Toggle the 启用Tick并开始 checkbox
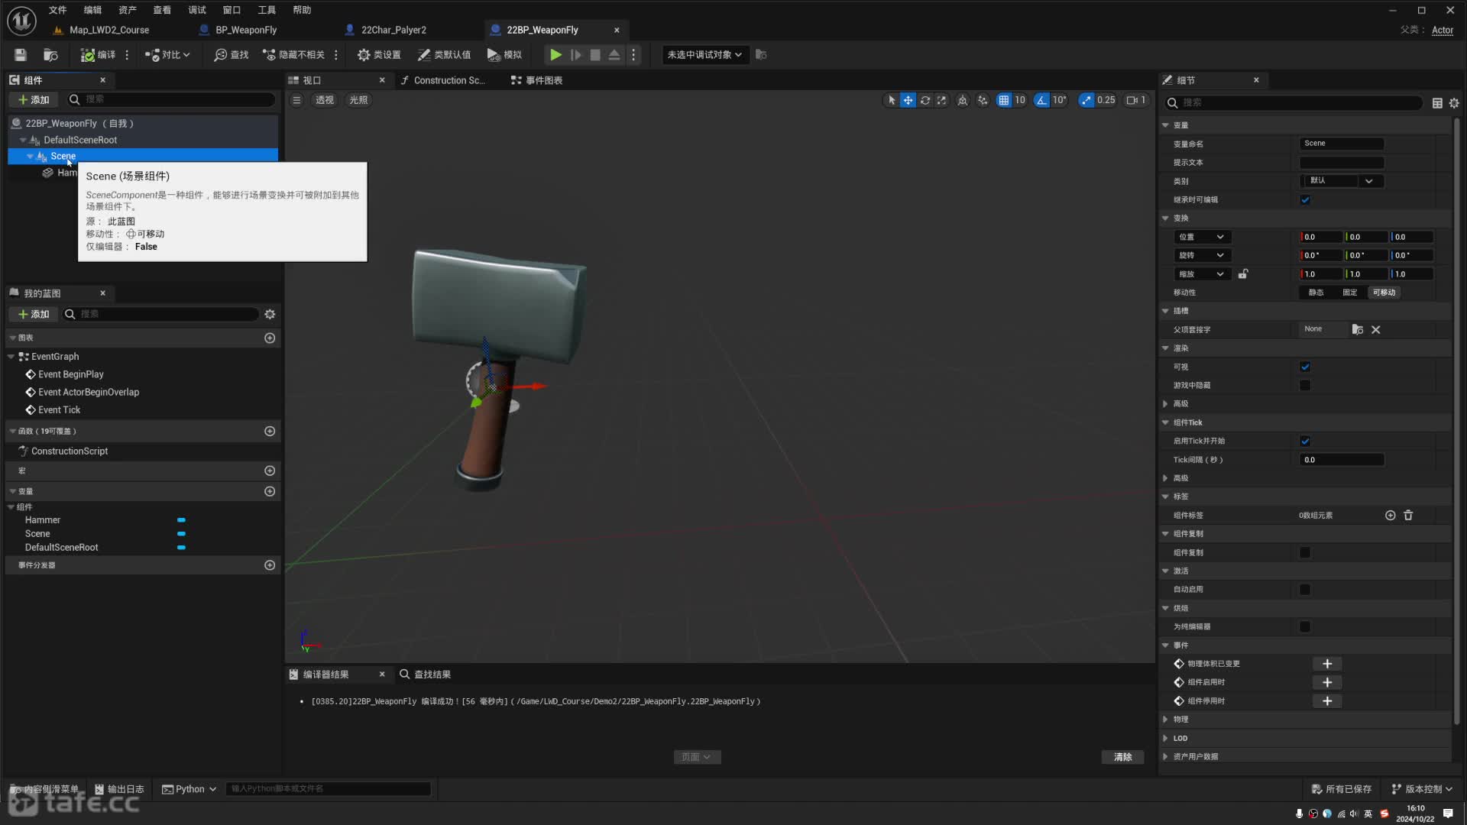 click(x=1305, y=442)
